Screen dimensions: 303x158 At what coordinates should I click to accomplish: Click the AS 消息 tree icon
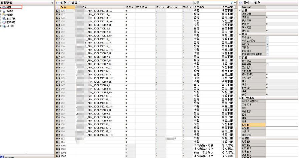(5, 26)
